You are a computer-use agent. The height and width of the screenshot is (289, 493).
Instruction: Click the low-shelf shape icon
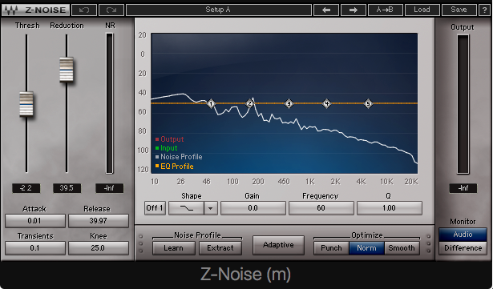click(x=186, y=208)
